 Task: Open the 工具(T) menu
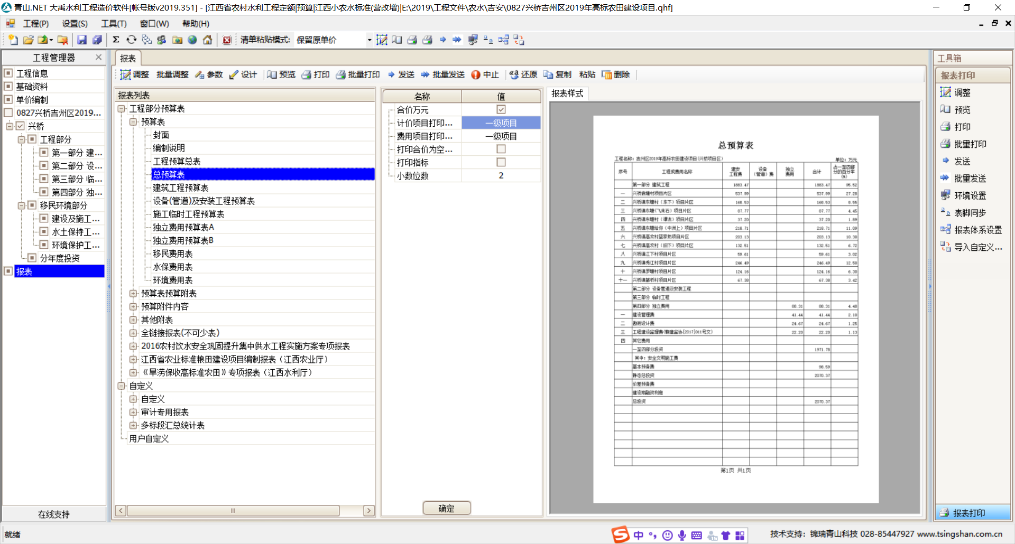point(114,24)
